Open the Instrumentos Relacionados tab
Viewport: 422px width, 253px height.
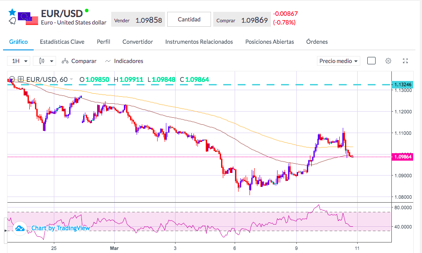coord(199,42)
